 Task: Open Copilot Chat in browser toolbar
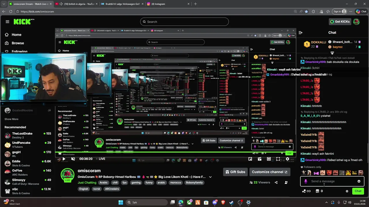pos(361,11)
